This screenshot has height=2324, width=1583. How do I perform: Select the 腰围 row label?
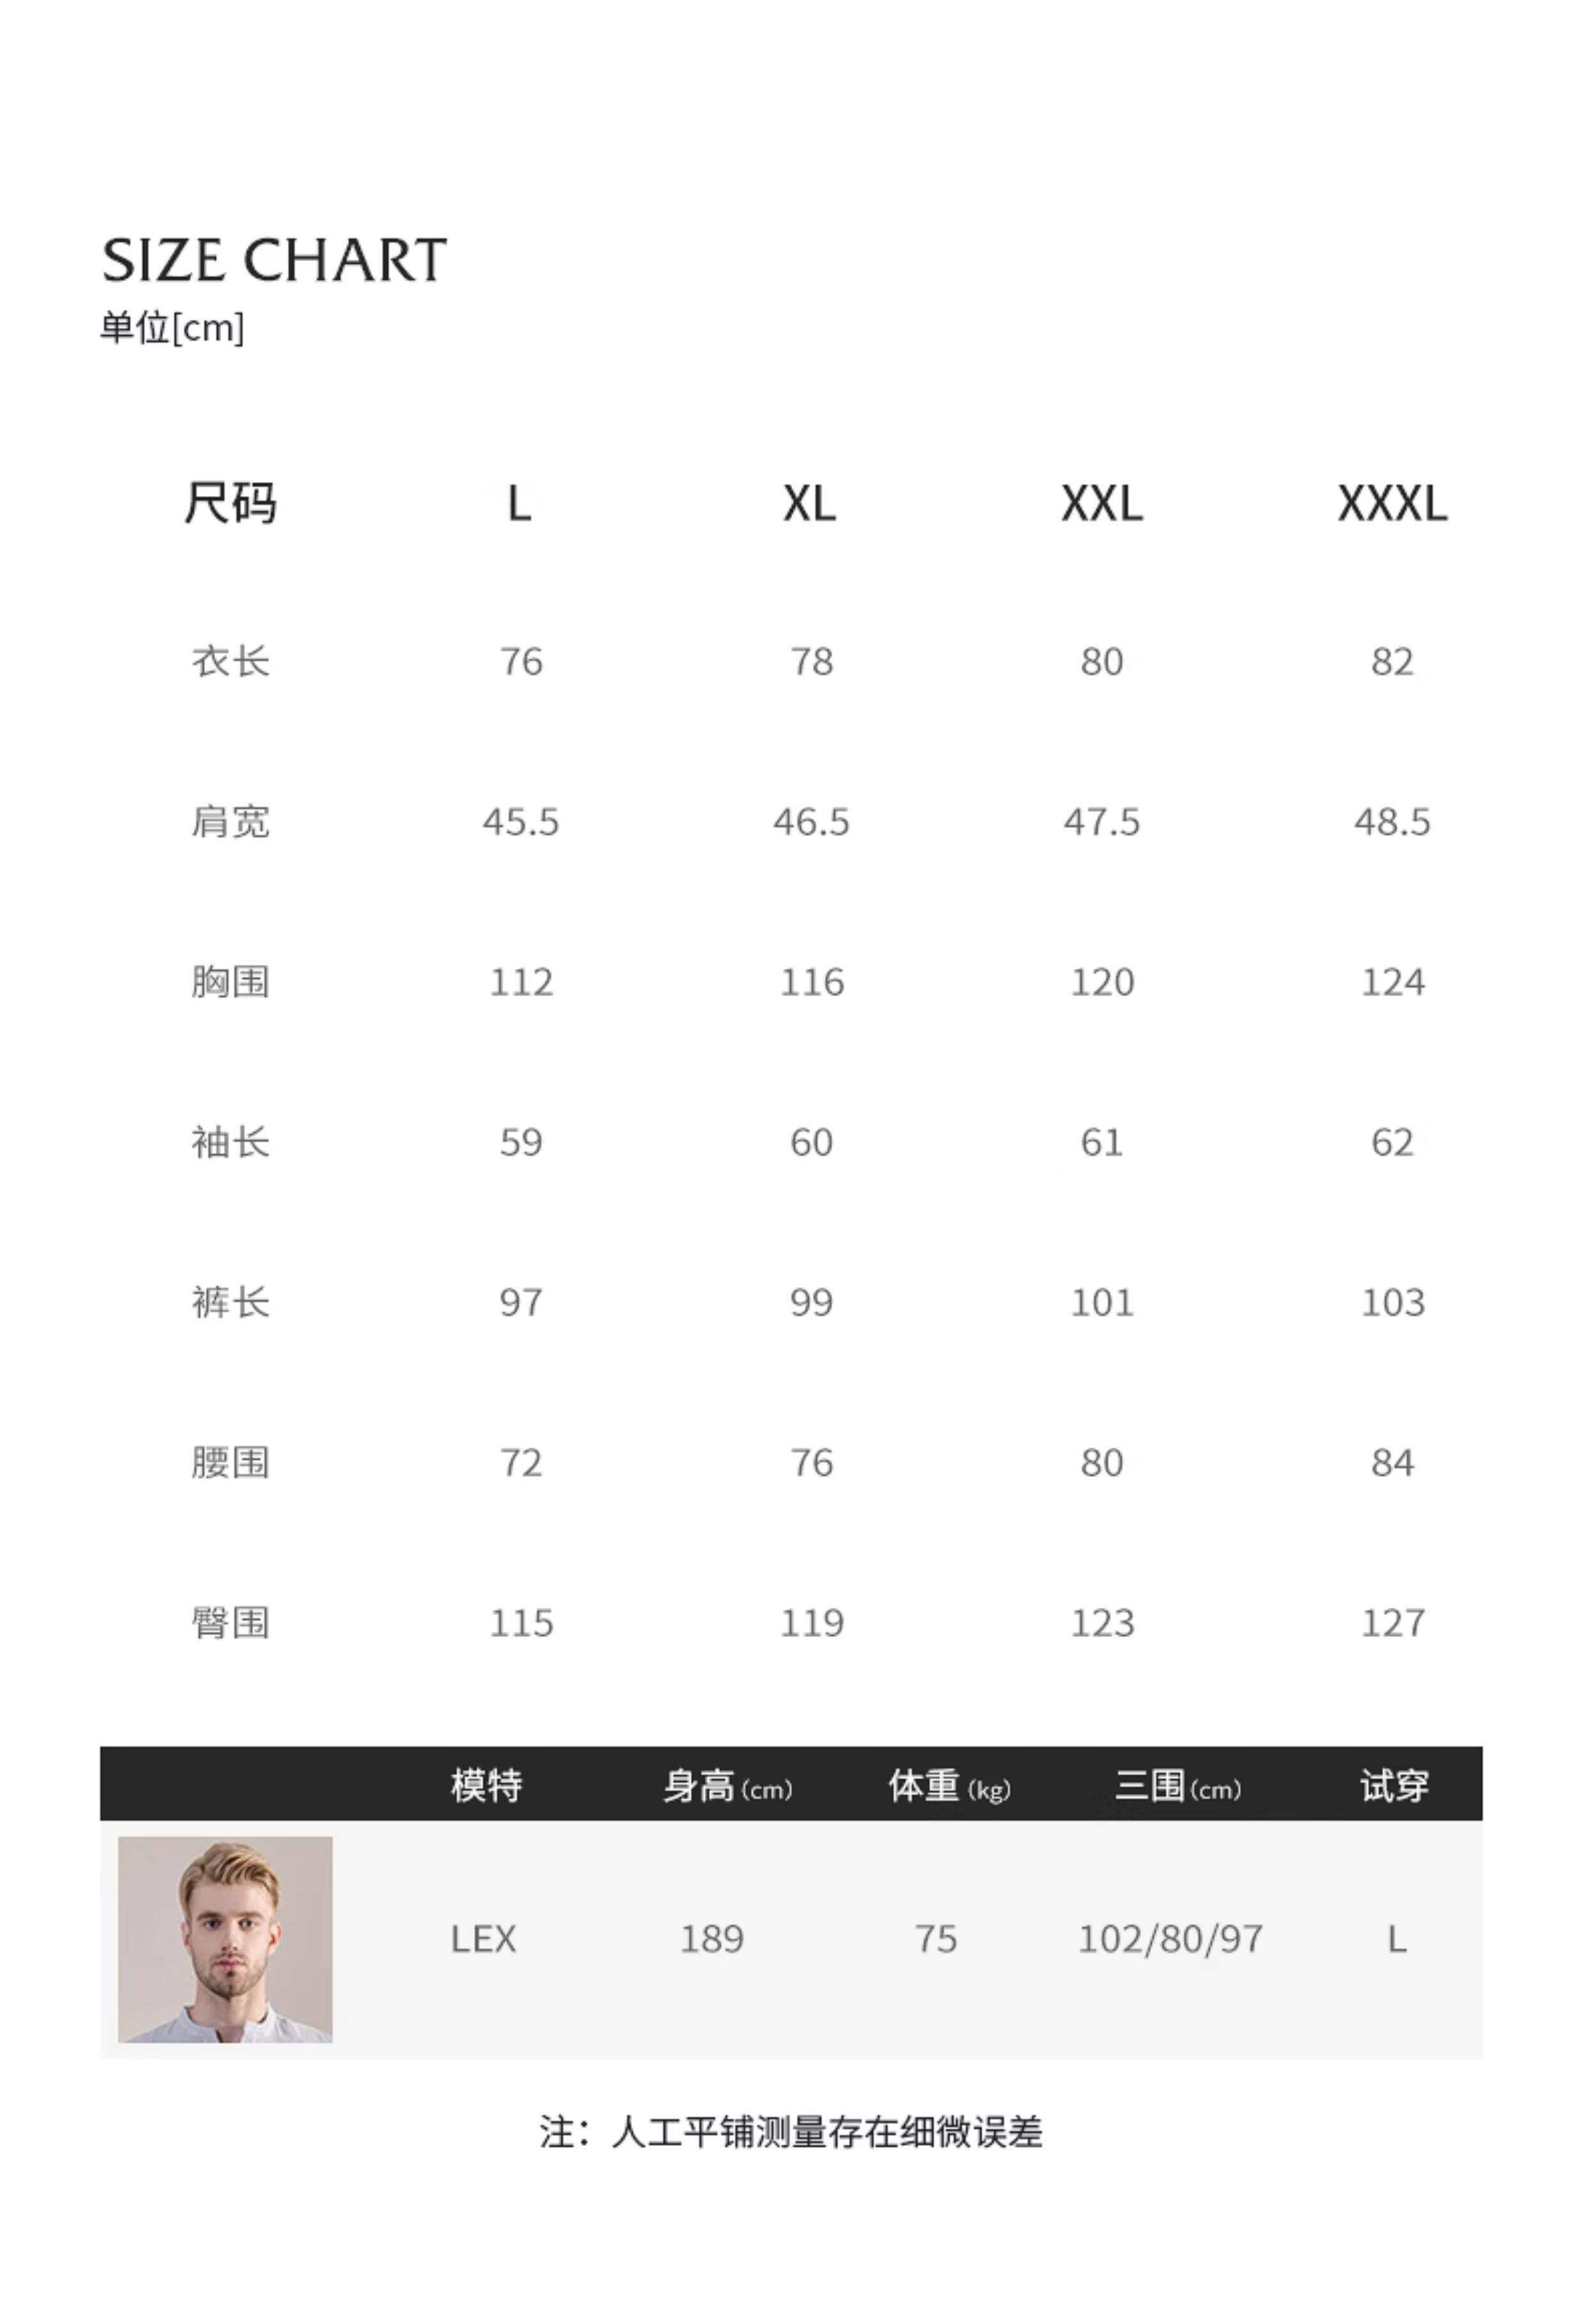pos(230,1463)
